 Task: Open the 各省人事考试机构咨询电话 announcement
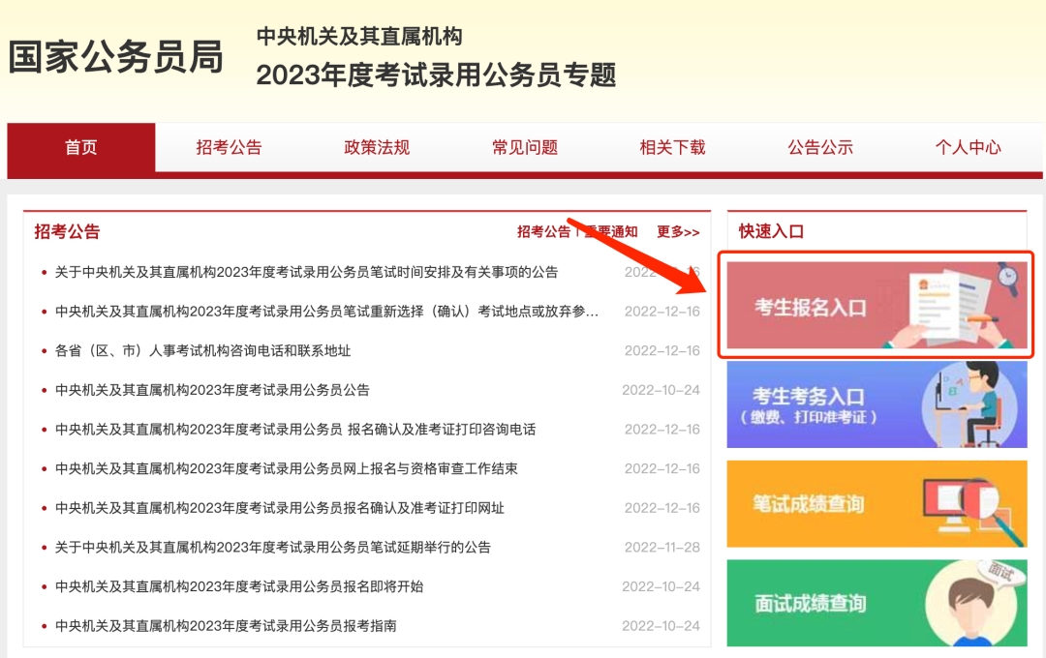click(194, 351)
